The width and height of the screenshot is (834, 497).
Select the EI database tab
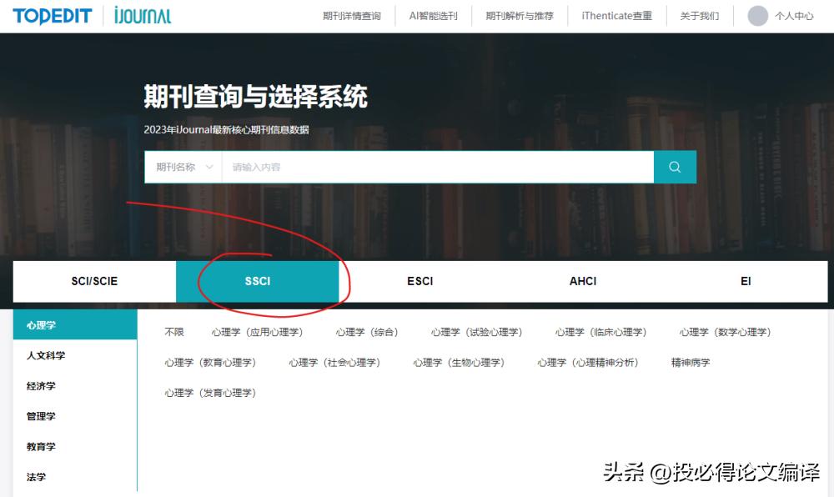click(745, 281)
